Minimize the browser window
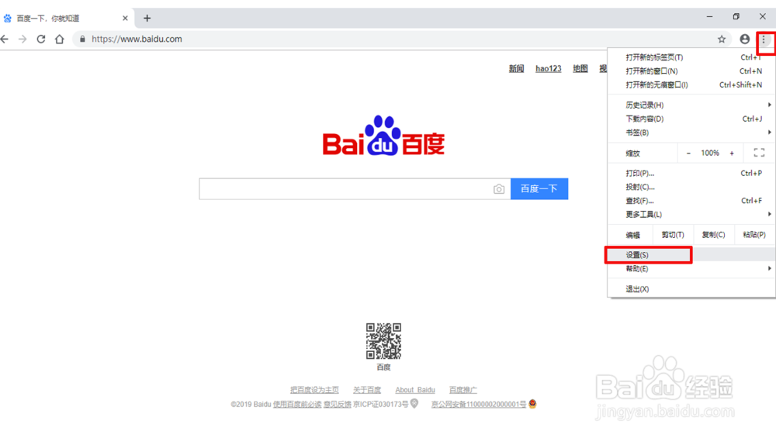The image size is (776, 438). point(709,16)
